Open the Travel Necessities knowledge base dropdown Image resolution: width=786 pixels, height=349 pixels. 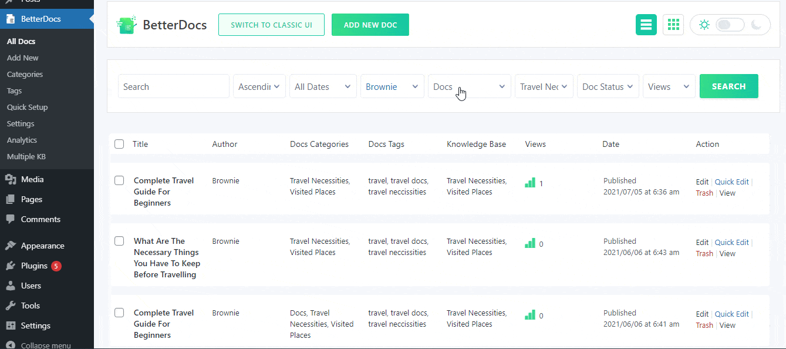pyautogui.click(x=544, y=86)
